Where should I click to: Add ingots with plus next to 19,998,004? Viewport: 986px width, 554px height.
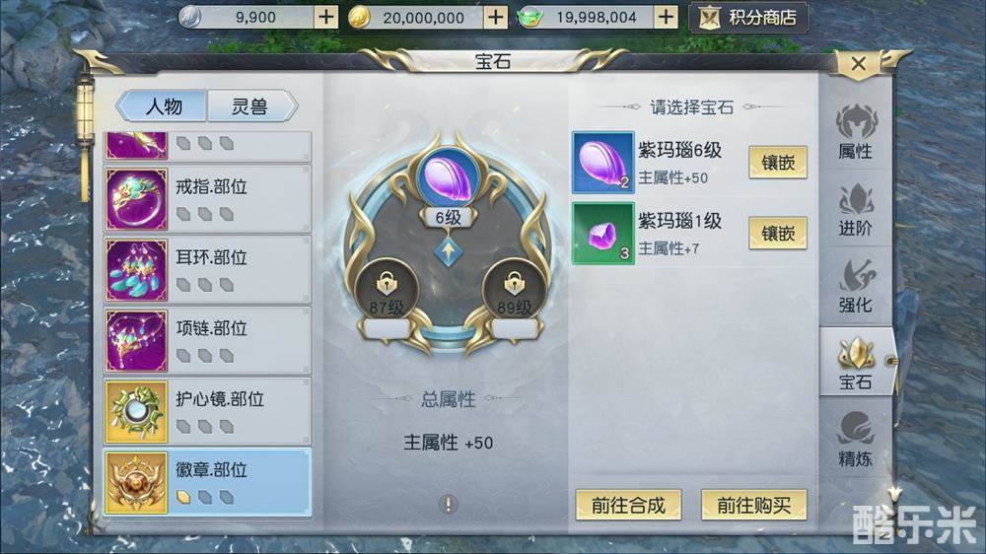tap(666, 17)
